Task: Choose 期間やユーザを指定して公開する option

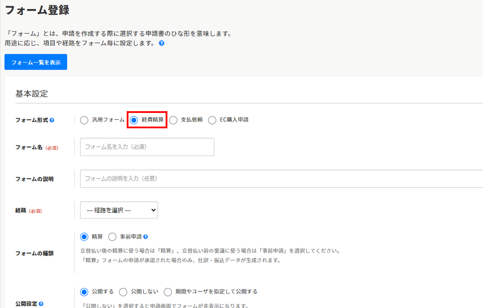Action: 168,292
